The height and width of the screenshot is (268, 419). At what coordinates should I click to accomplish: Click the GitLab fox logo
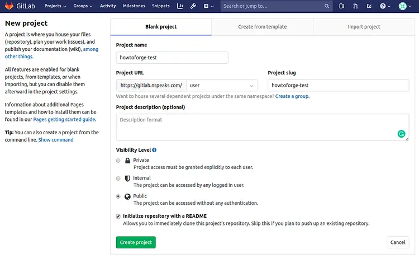[9, 6]
